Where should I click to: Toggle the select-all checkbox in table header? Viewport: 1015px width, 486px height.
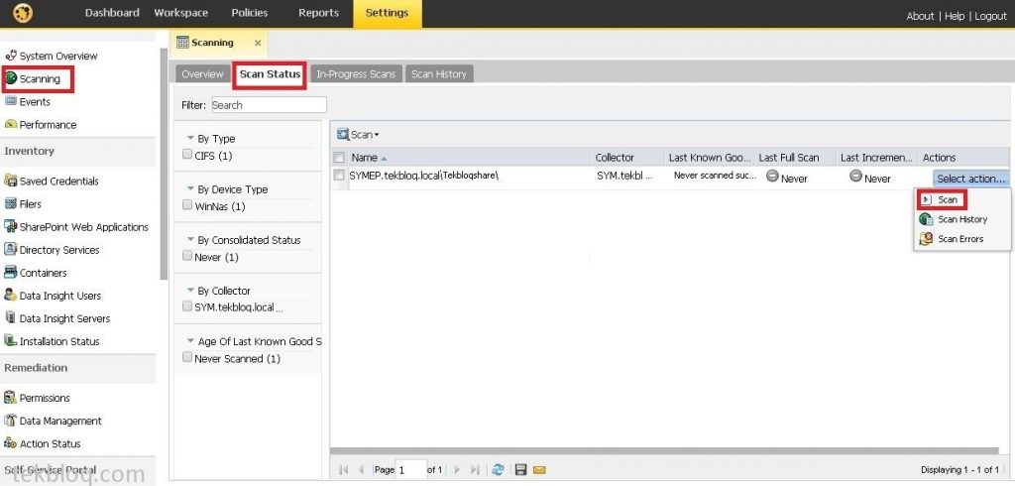point(339,157)
